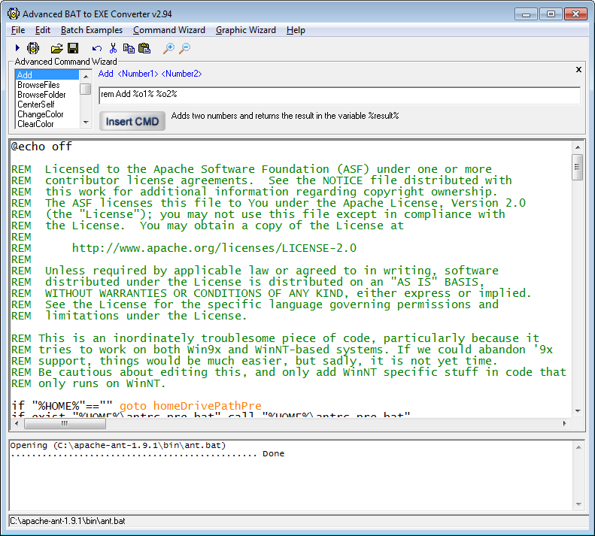Click the Open file folder icon
Viewport: 595px width, 536px height.
pos(56,48)
